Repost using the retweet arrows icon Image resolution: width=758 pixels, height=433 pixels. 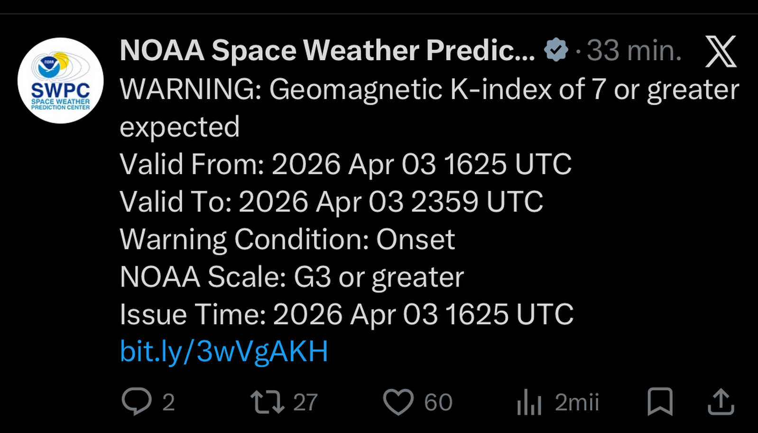click(x=267, y=402)
